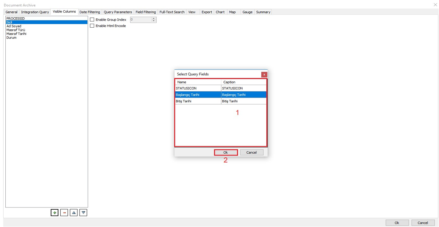Select Masraf Türü in the column list
Screen dimensions: 439x227
[x=16, y=30]
